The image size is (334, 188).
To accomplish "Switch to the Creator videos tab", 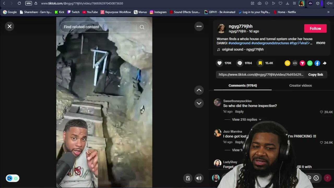I will click(x=300, y=85).
